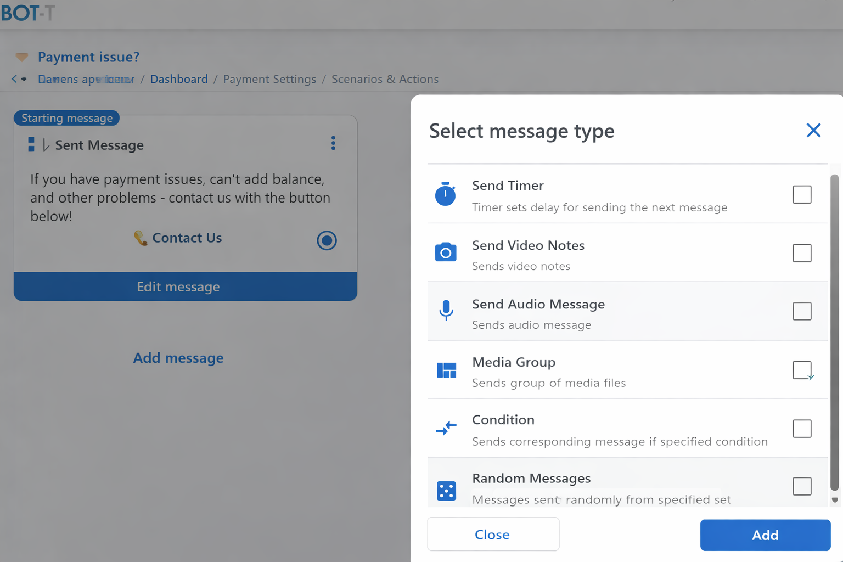The width and height of the screenshot is (843, 562).
Task: Expand the Payment issue heading arrow
Action: pos(22,57)
